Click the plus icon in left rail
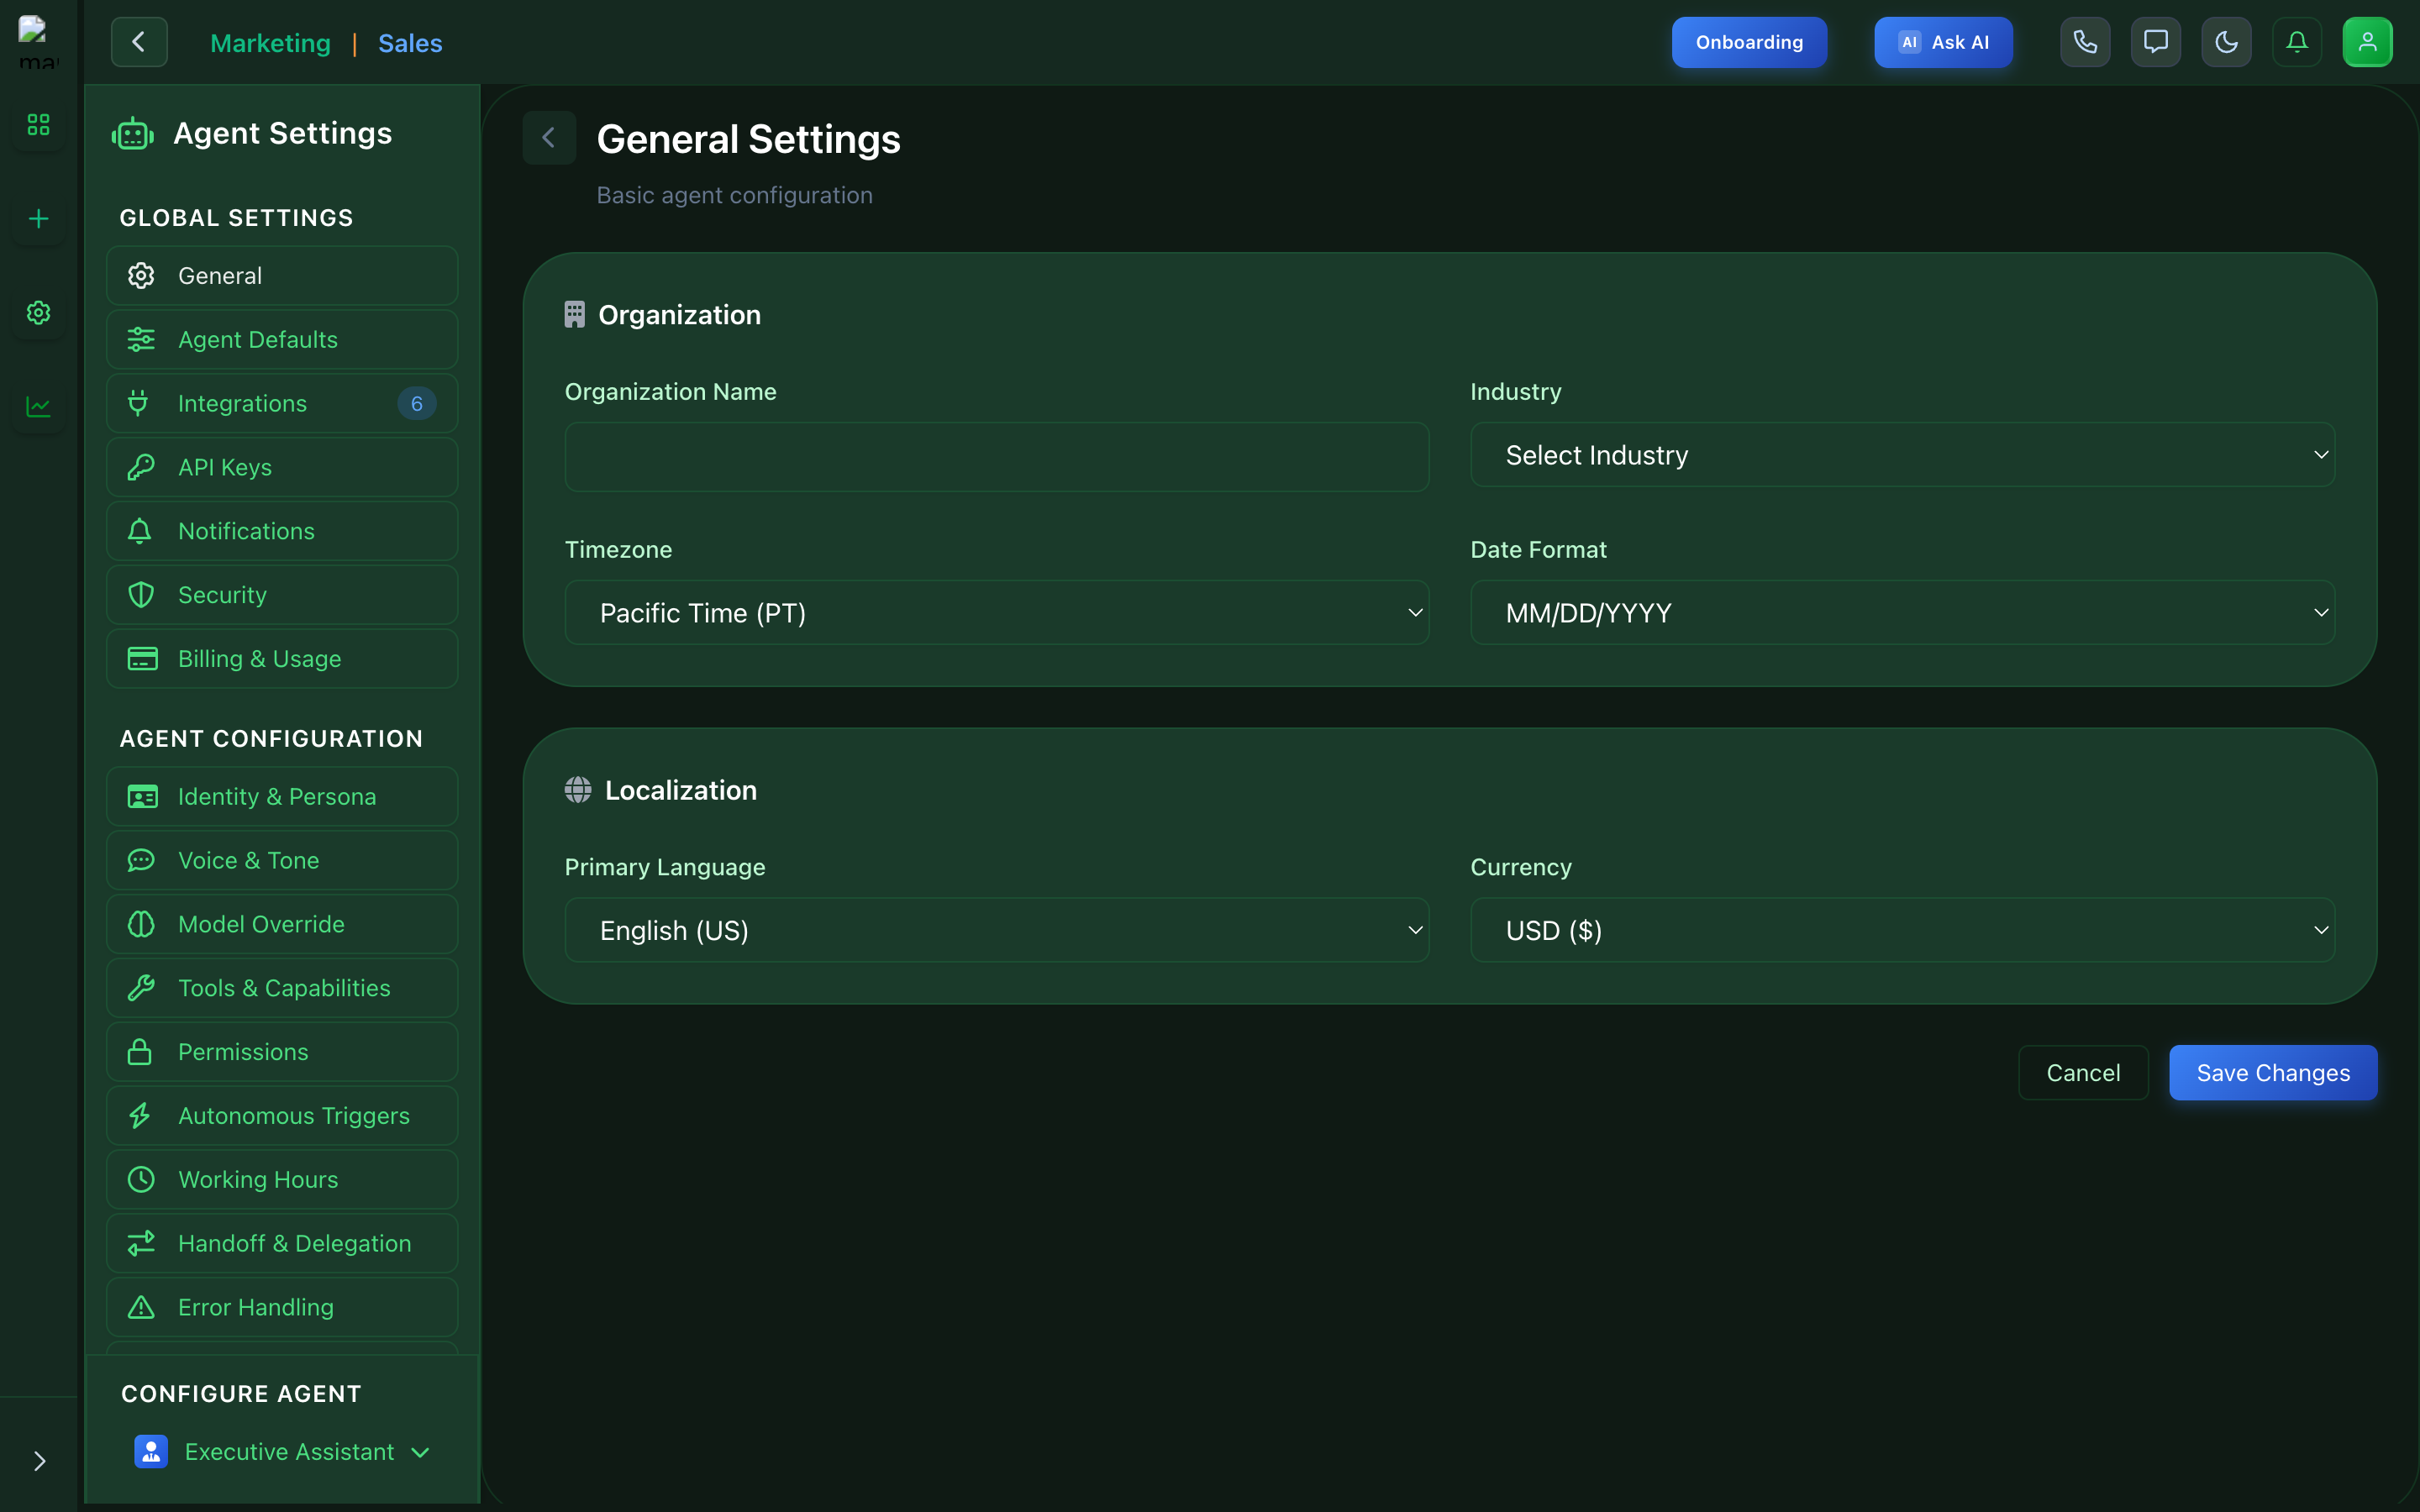The image size is (2420, 1512). [38, 219]
